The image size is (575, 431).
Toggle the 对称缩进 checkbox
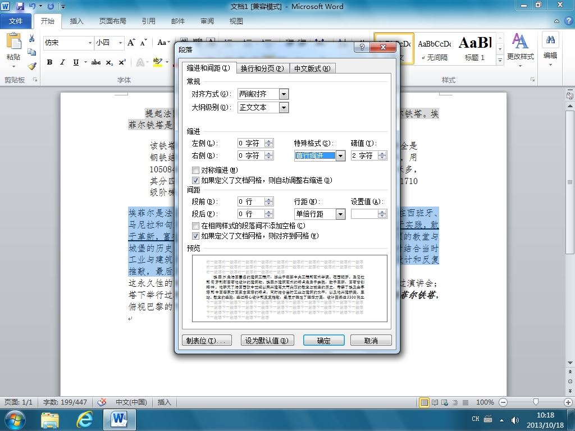196,170
